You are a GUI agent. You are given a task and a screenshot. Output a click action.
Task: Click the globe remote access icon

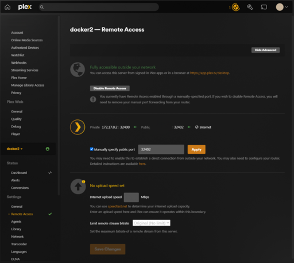tap(78, 69)
